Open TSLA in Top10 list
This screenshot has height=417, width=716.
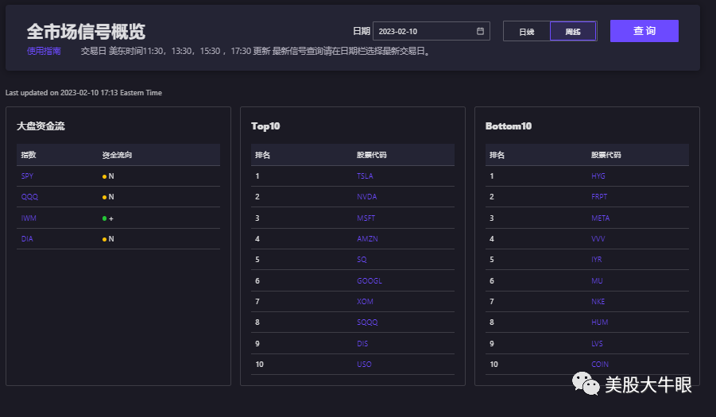tap(365, 176)
